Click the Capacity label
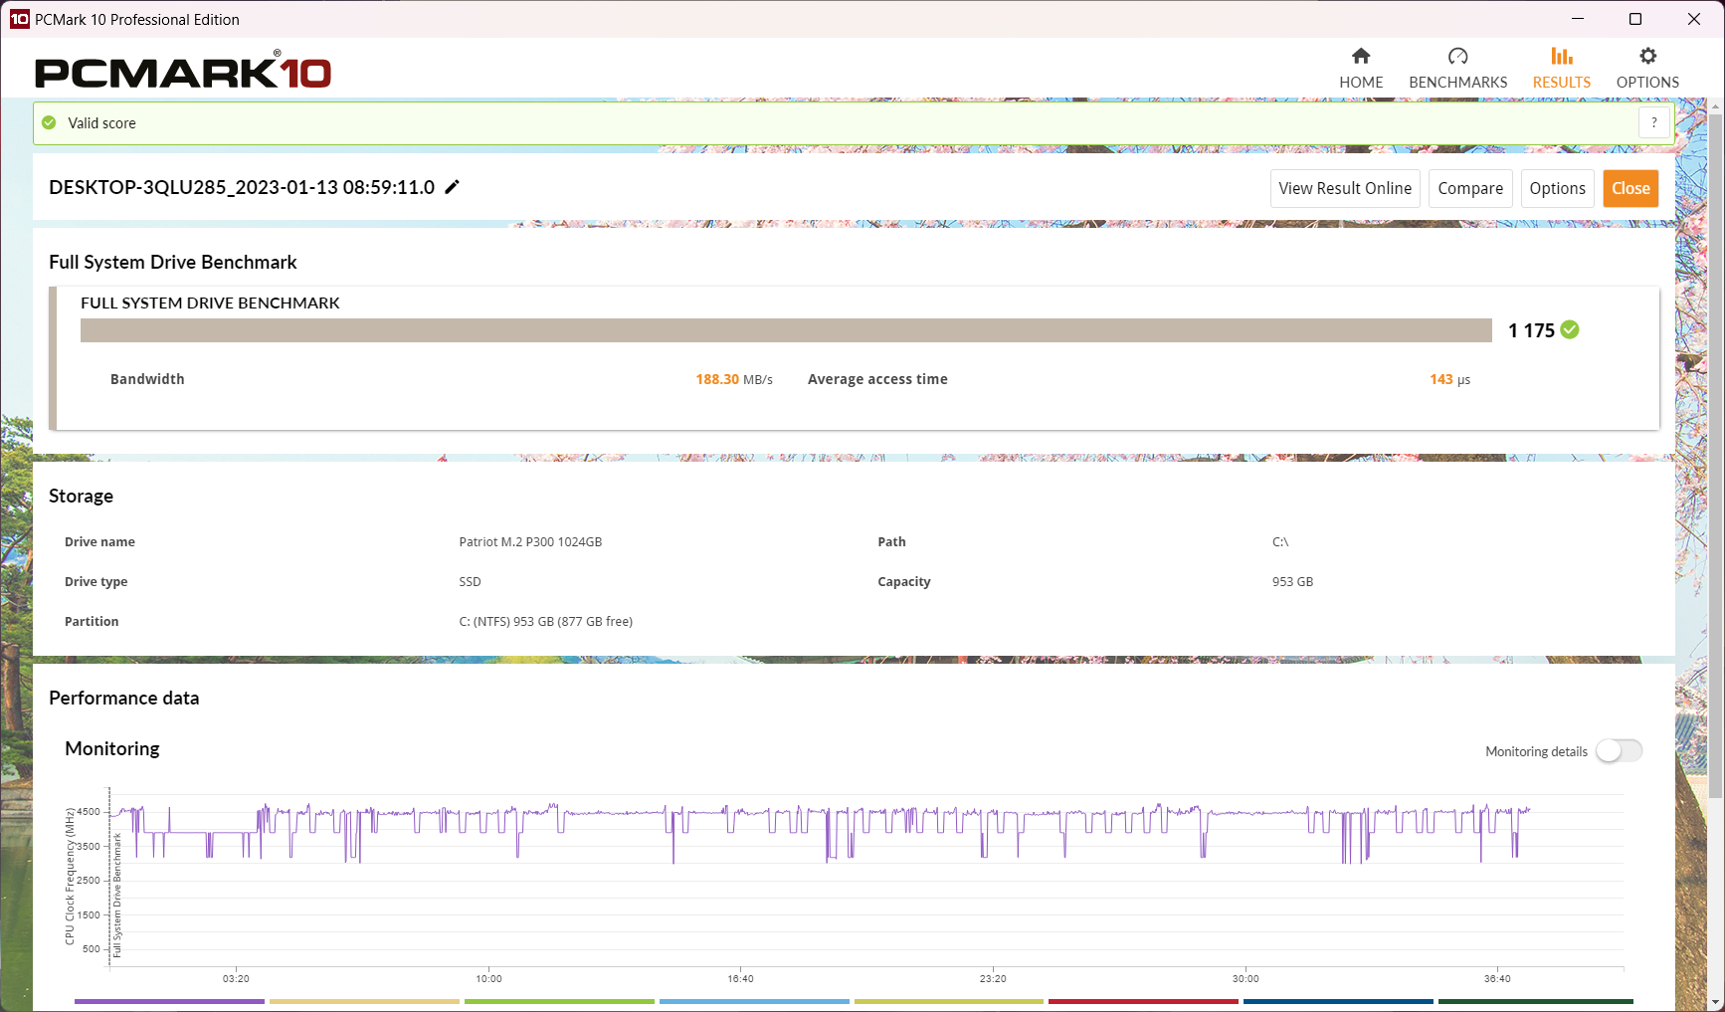The image size is (1725, 1012). (904, 582)
